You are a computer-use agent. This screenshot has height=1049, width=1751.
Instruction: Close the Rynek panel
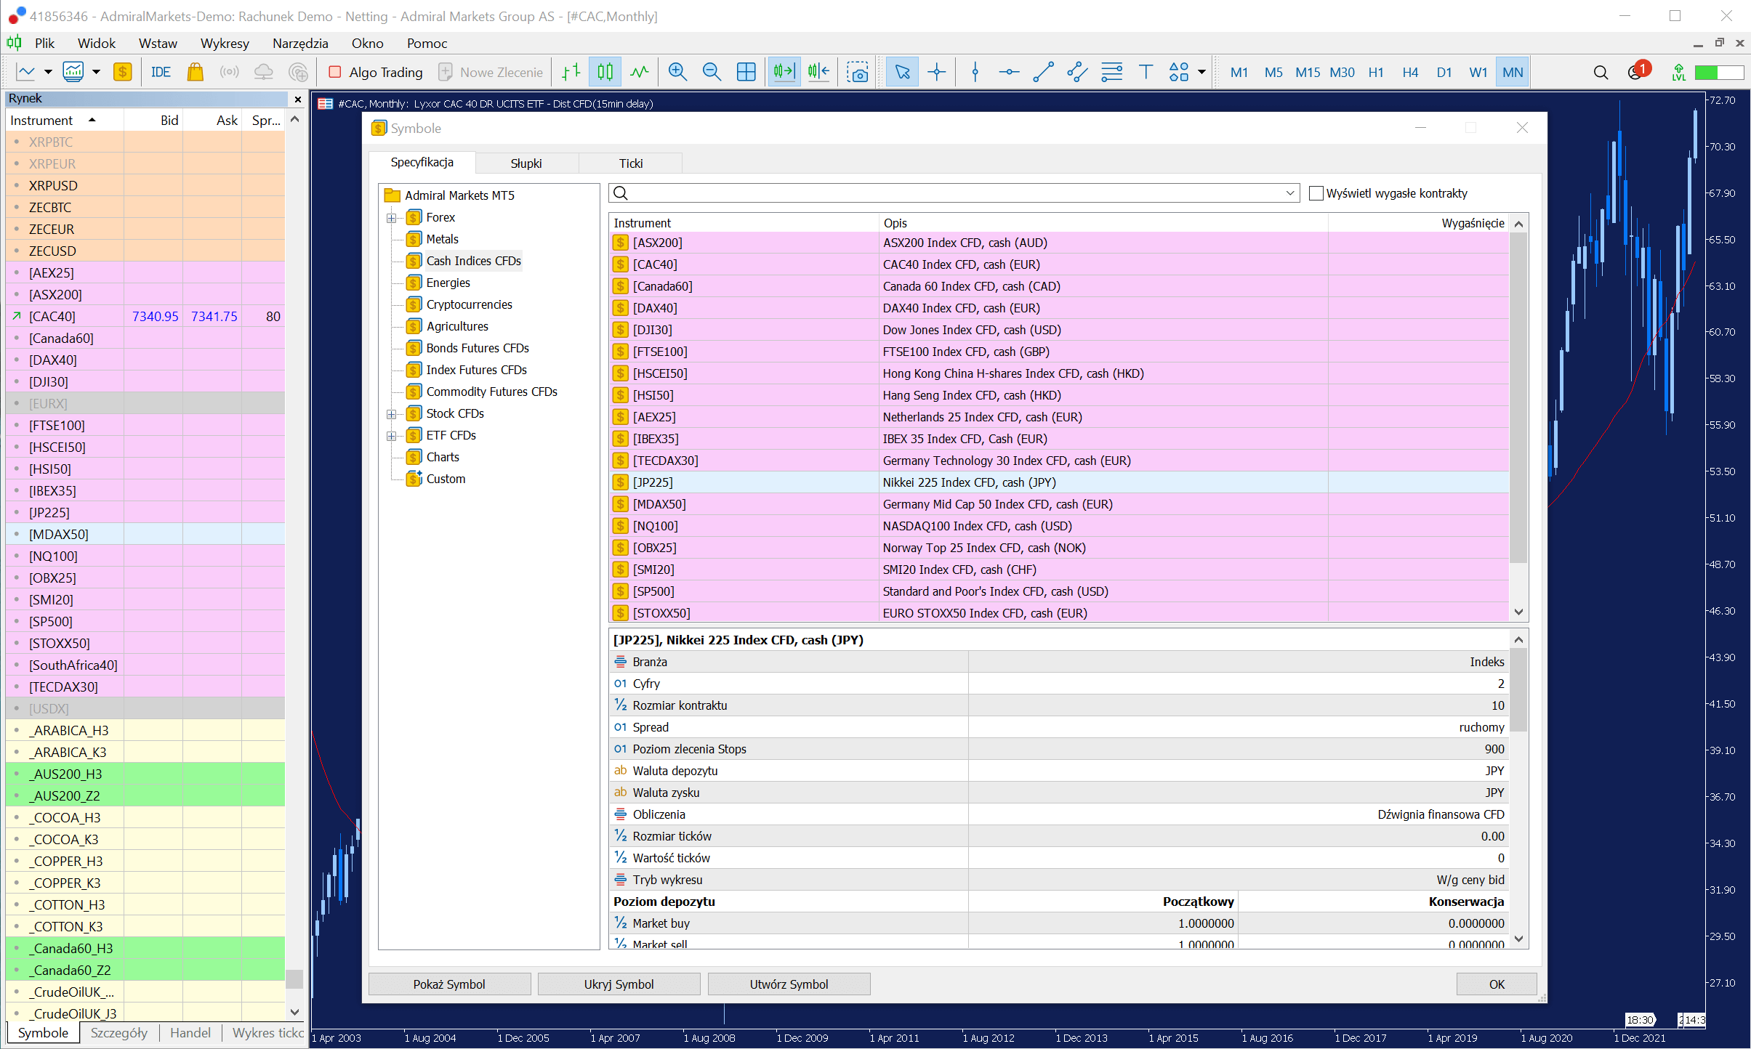(297, 99)
